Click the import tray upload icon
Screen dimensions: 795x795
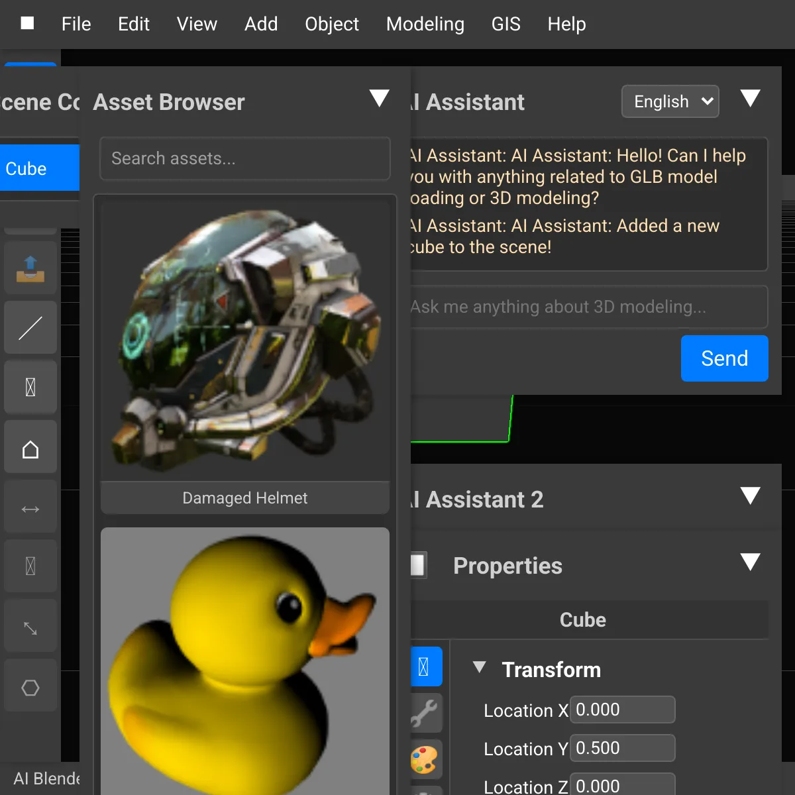point(30,268)
